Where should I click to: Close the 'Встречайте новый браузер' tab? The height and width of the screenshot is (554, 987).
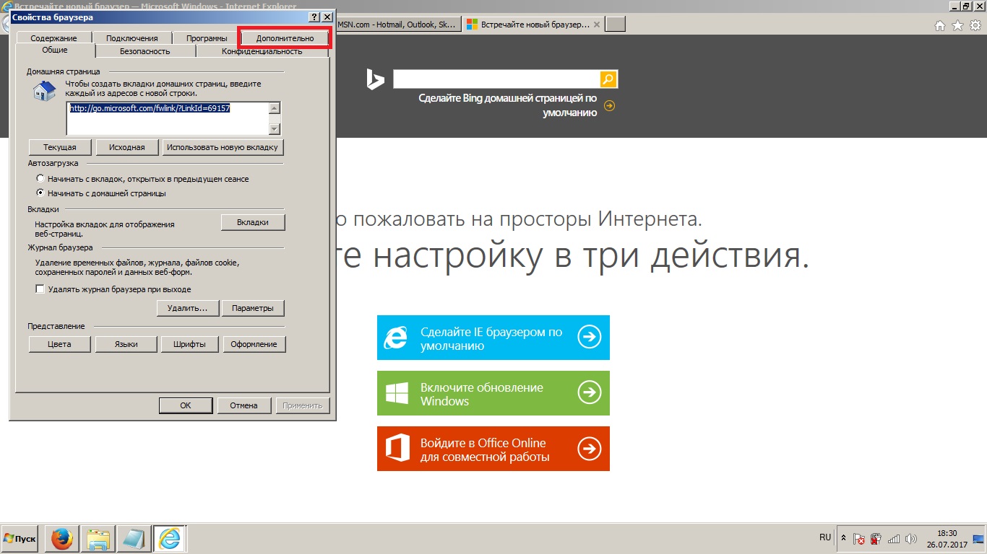pyautogui.click(x=596, y=25)
